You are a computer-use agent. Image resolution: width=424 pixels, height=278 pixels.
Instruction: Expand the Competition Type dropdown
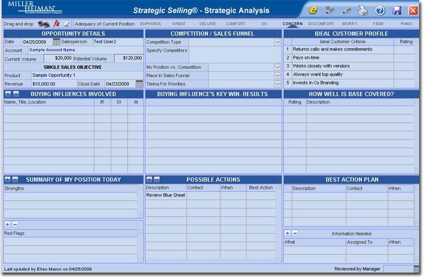[x=277, y=42]
